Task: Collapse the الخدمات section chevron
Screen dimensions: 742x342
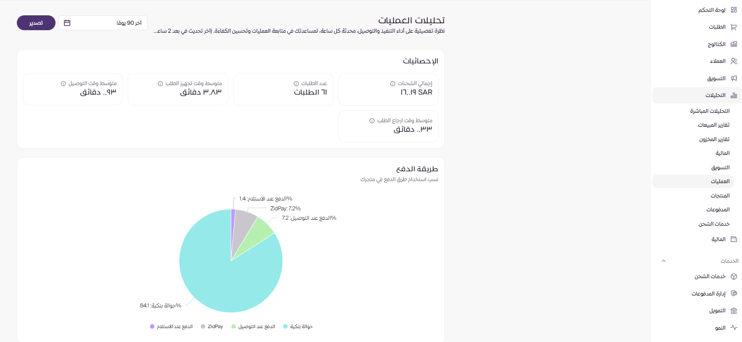Action: pos(664,261)
